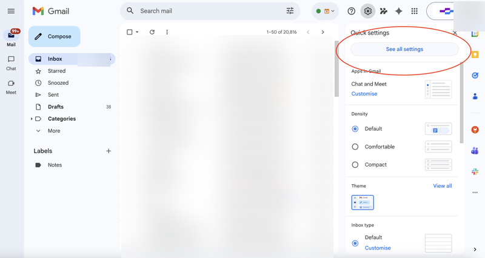This screenshot has height=258, width=485.
Task: Create a new label with plus icon
Action: click(x=109, y=151)
